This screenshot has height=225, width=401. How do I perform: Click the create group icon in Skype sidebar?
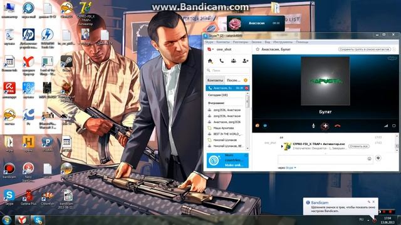point(233,61)
